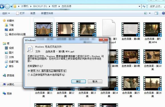The image size is (165, 107).
Task: Click 取消 button in Windows dialog
Action: [x=95, y=81]
